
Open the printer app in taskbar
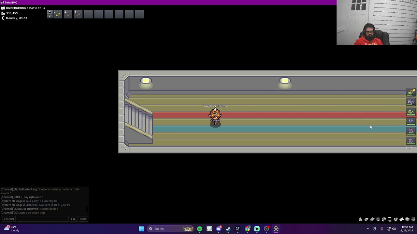click(x=209, y=229)
